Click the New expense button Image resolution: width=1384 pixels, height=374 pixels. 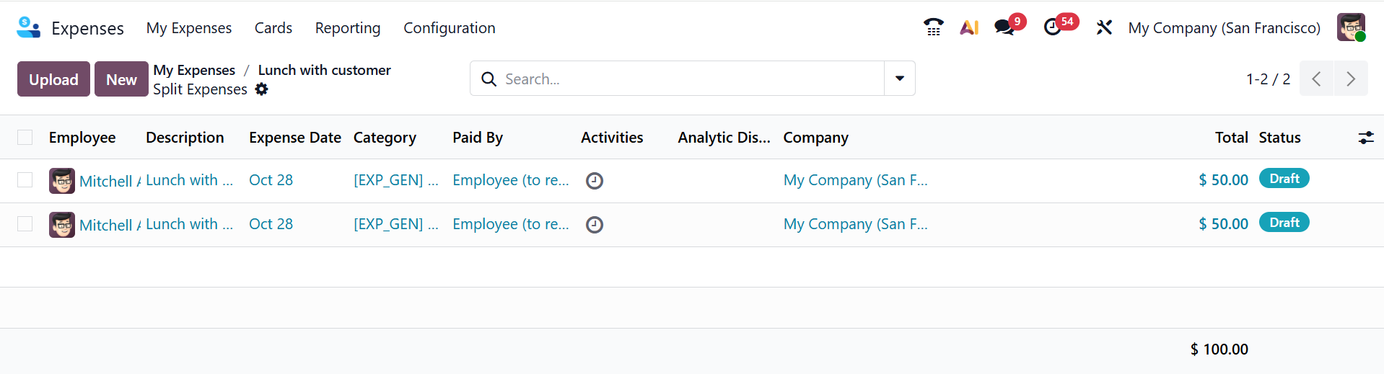[x=121, y=79]
